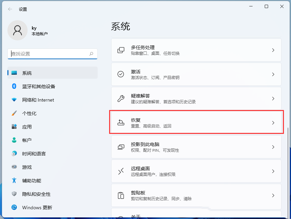
Task: Click the 剪贴板 clipboard icon
Action: click(121, 195)
